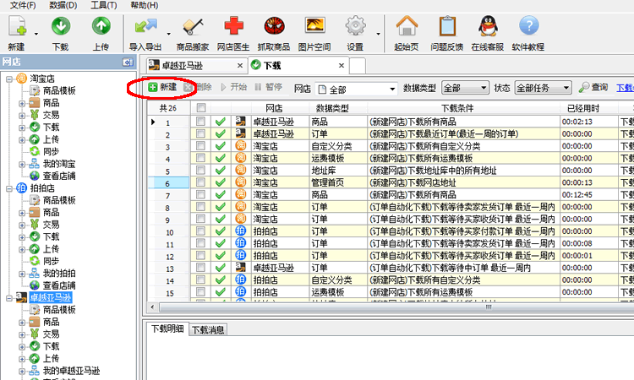The height and width of the screenshot is (380, 634).
Task: Select row 6 管理首页 cell
Action: (338, 182)
